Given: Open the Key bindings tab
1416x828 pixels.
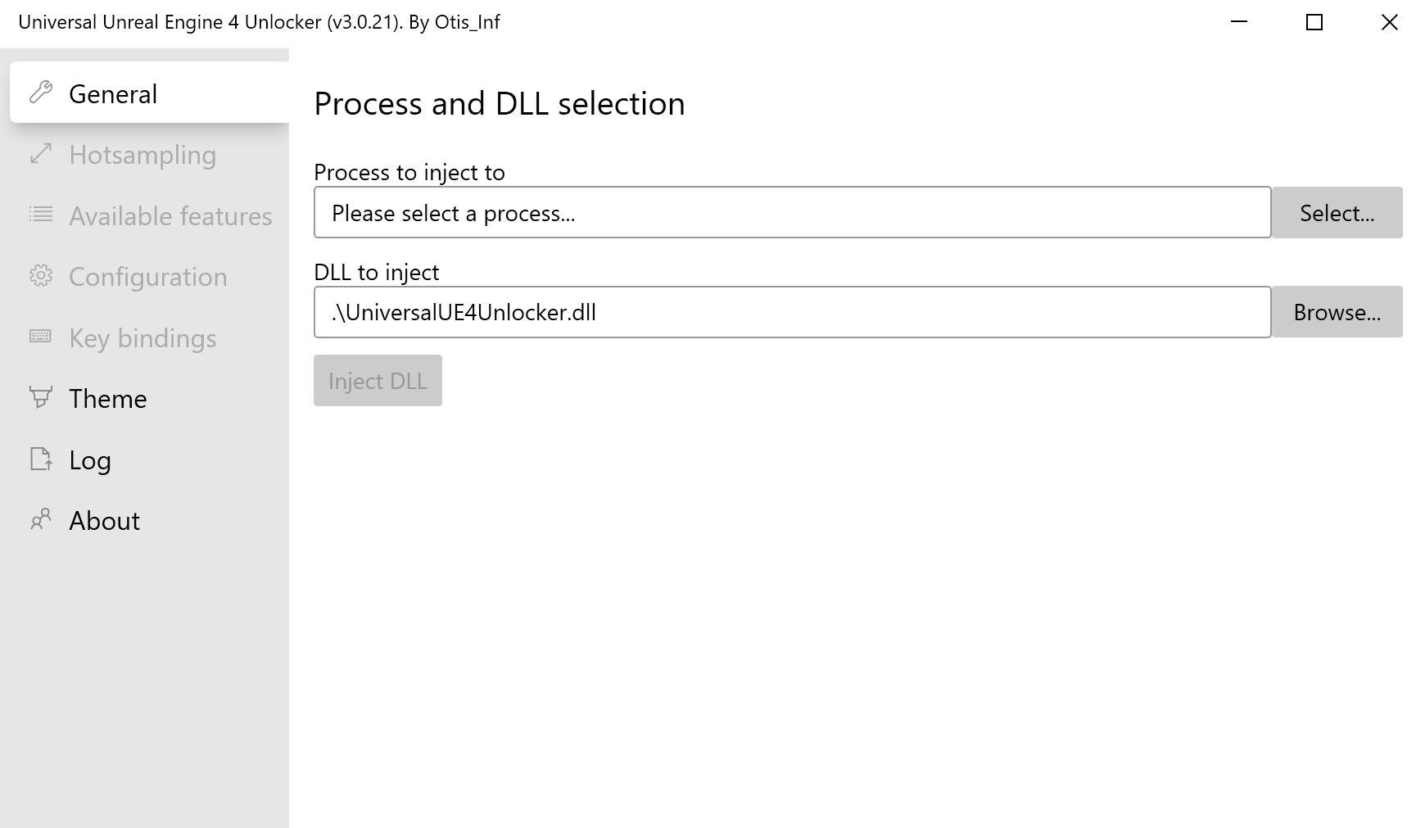Looking at the screenshot, I should [143, 338].
